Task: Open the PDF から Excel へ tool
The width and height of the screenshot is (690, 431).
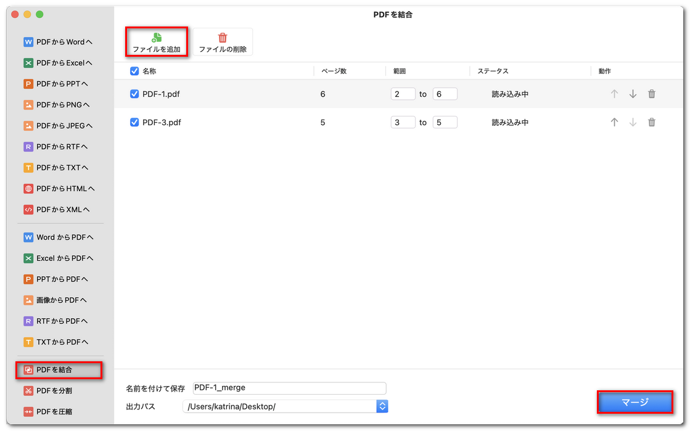Action: (x=60, y=62)
